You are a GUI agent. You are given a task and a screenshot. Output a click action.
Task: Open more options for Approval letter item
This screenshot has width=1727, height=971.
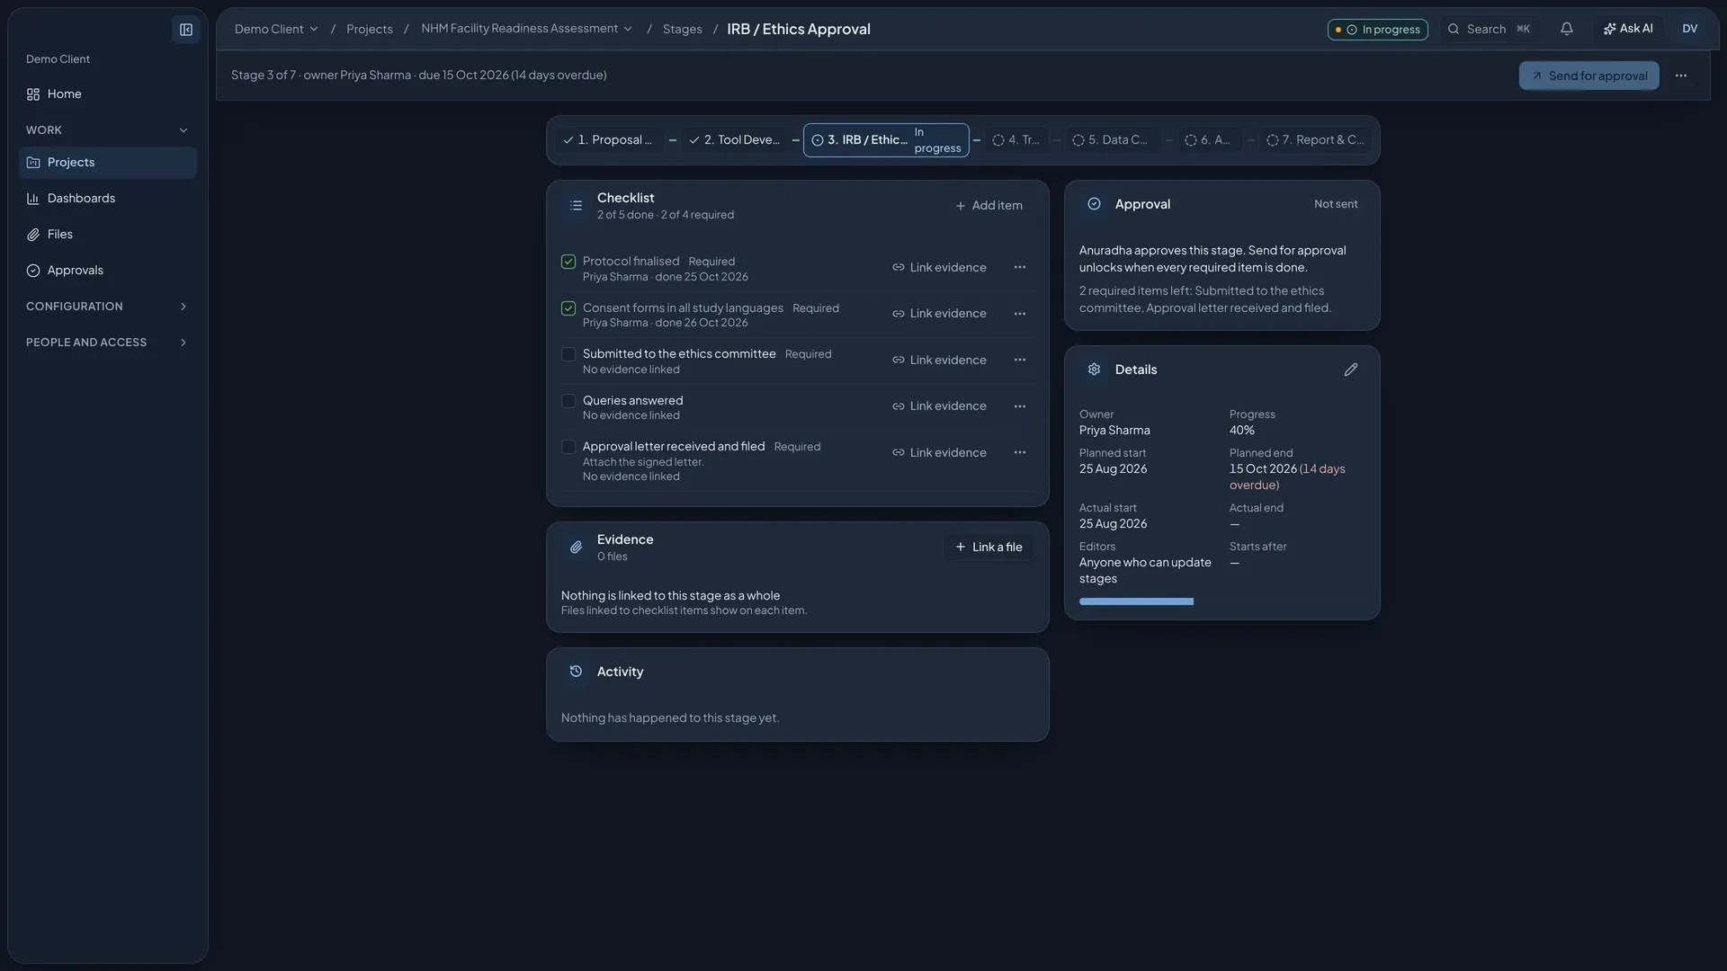pyautogui.click(x=1019, y=452)
